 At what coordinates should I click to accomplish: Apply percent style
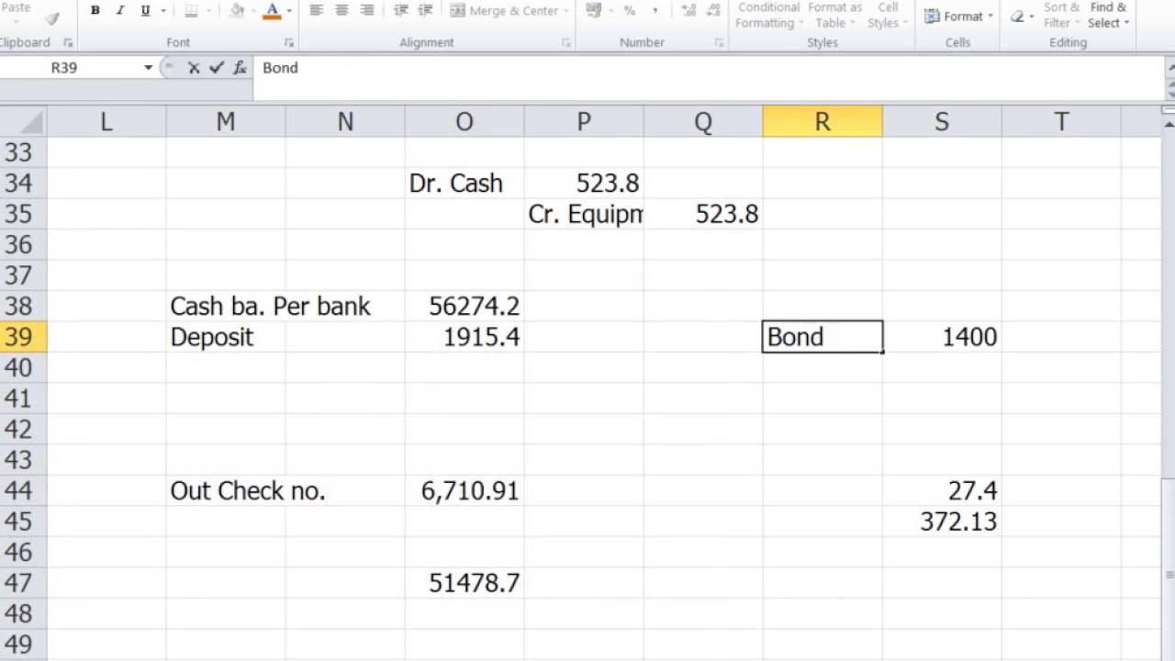click(629, 11)
